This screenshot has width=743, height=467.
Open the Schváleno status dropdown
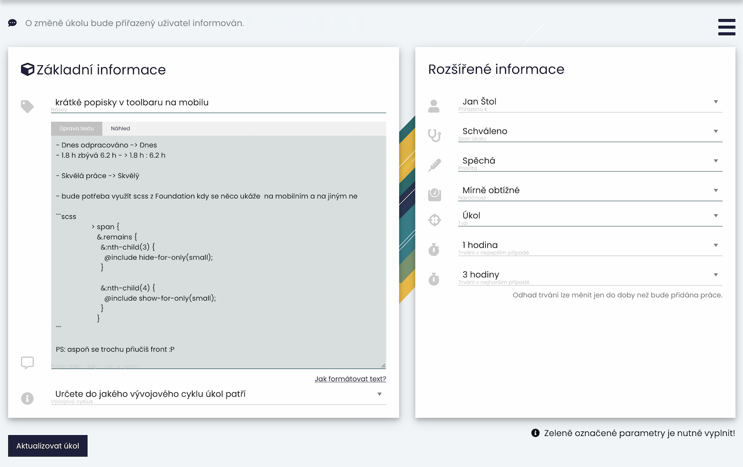pyautogui.click(x=590, y=132)
